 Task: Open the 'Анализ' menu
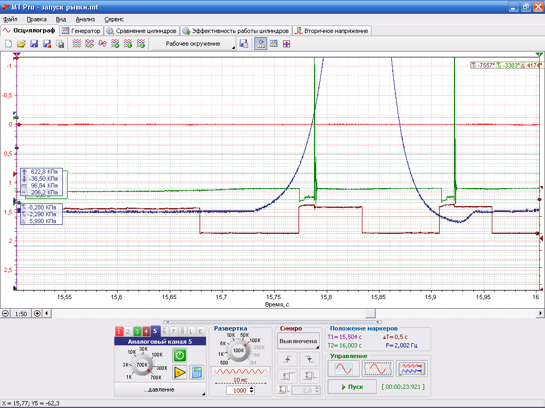85,20
